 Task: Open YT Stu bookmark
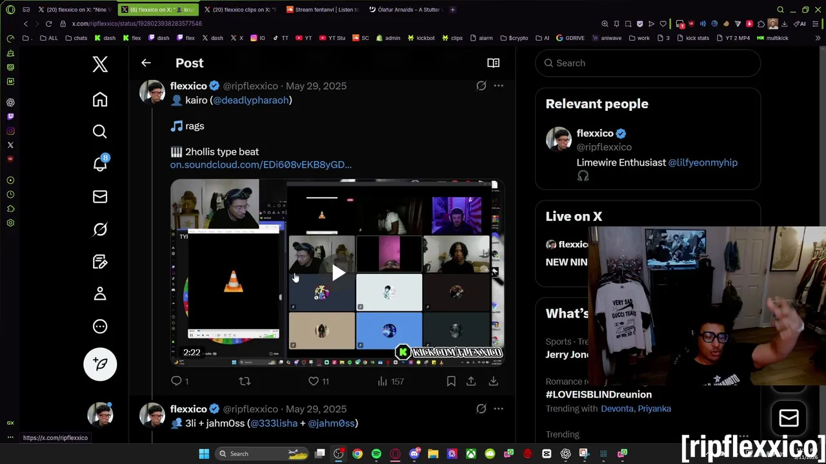point(332,38)
